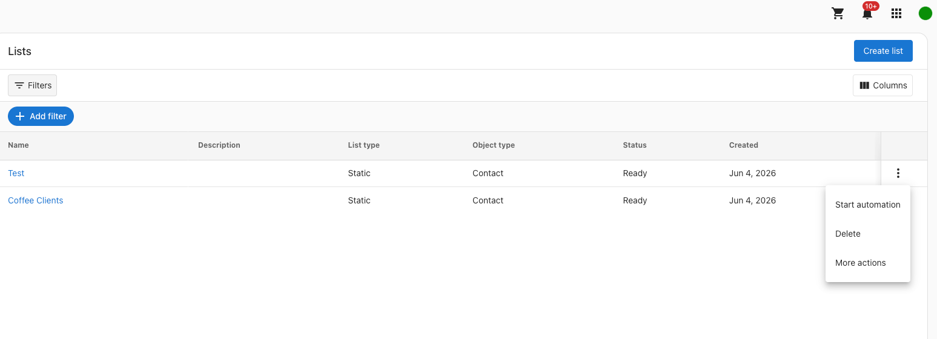937x339 pixels.
Task: Sort by the Status column header
Action: [x=635, y=145]
